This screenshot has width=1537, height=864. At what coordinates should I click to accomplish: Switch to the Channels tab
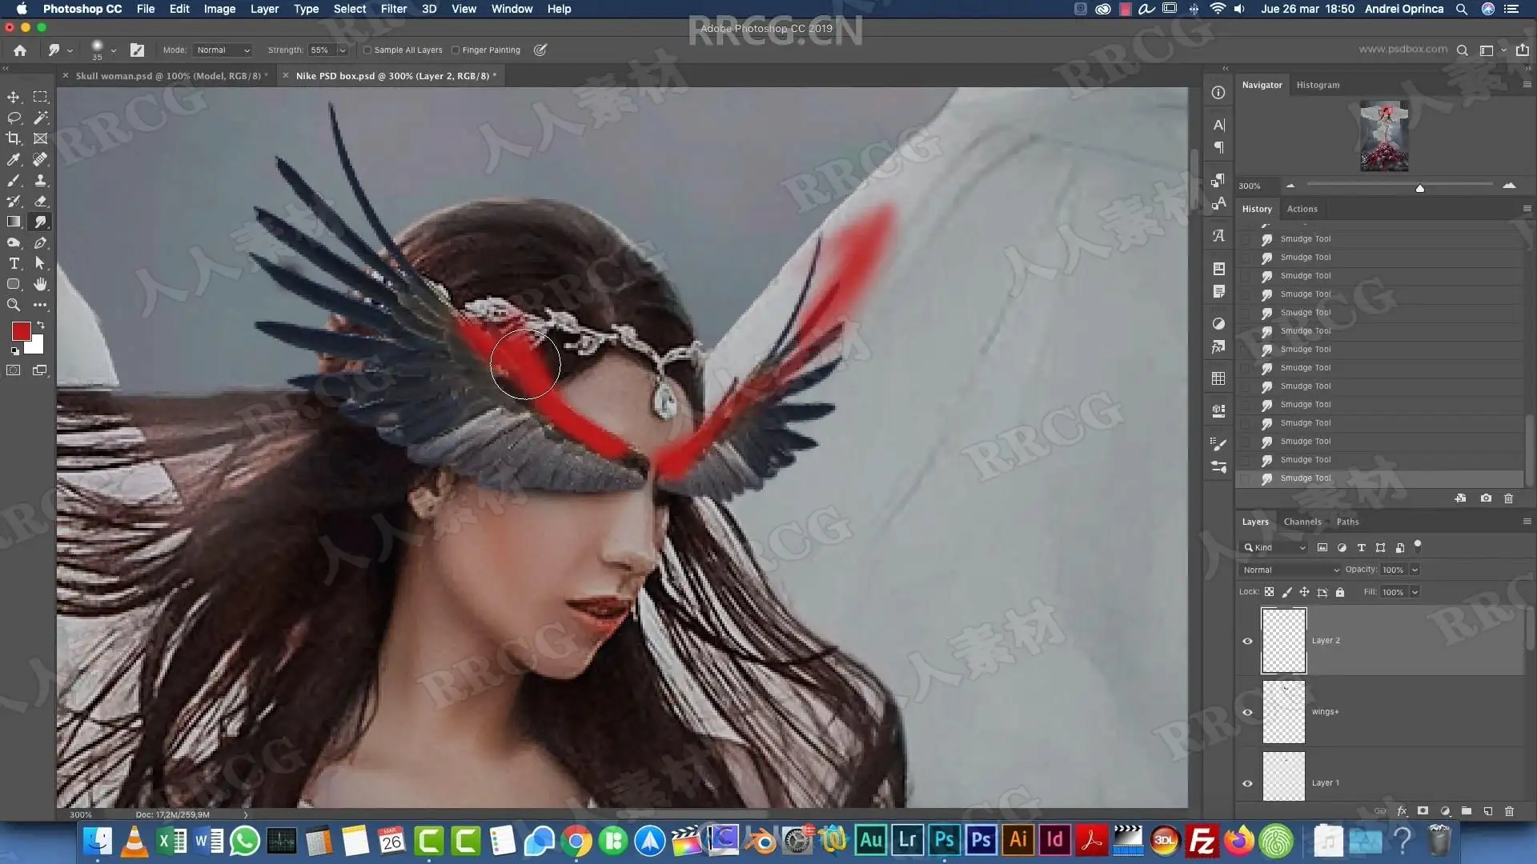(1302, 522)
